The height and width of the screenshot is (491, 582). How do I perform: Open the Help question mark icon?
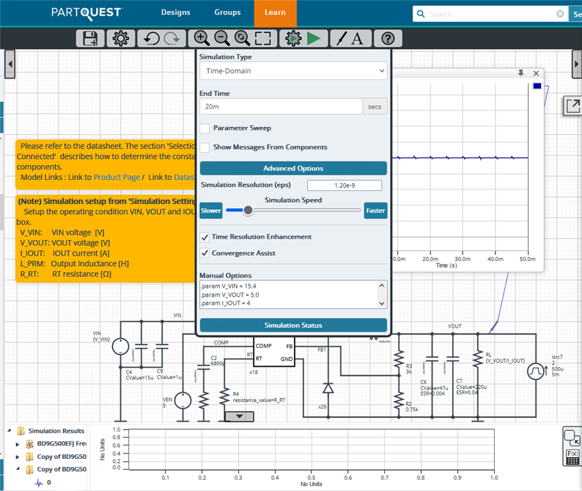[x=388, y=39]
